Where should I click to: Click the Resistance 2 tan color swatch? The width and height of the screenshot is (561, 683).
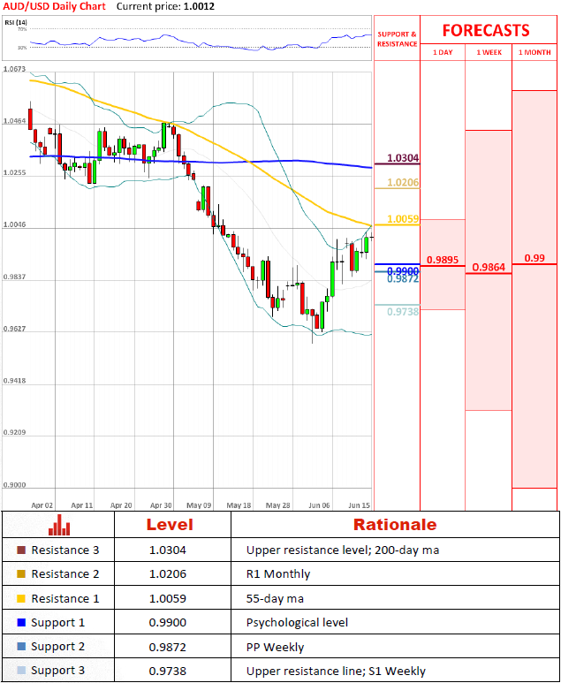(20, 574)
